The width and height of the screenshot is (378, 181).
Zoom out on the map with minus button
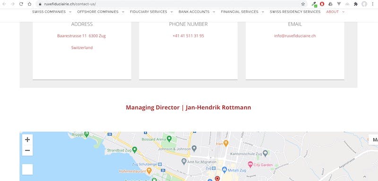[27, 150]
